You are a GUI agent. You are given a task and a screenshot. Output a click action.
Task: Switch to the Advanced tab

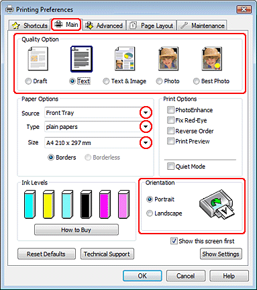click(104, 26)
